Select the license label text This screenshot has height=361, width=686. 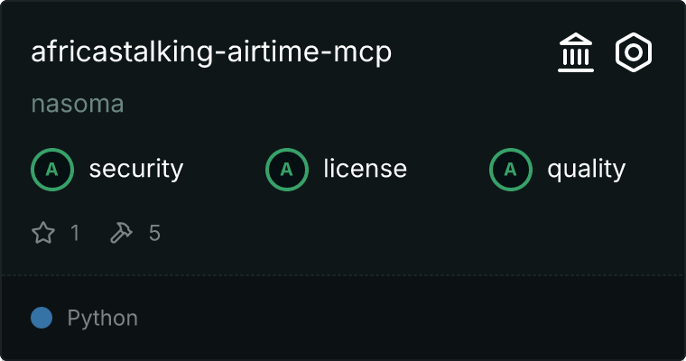click(366, 170)
